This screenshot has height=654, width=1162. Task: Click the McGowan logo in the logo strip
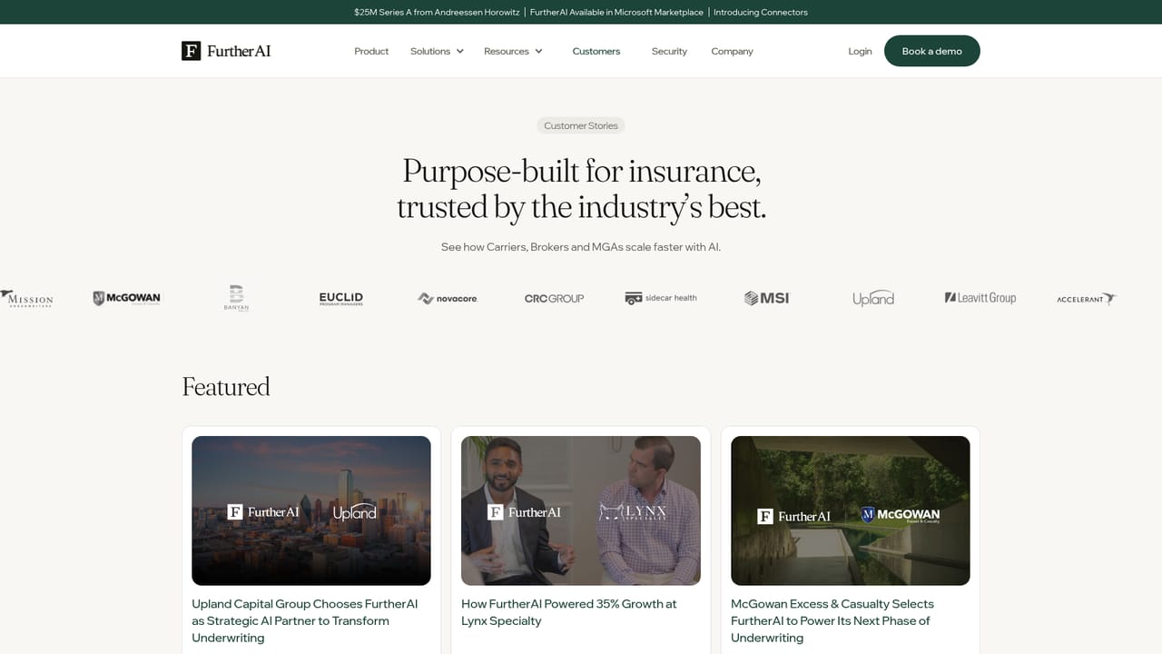click(126, 298)
